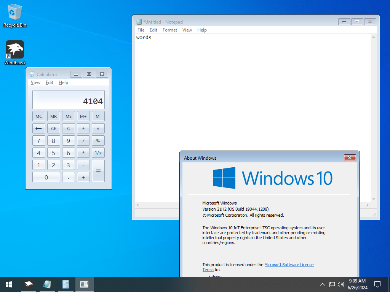Open Calculator's View menu

[x=35, y=83]
